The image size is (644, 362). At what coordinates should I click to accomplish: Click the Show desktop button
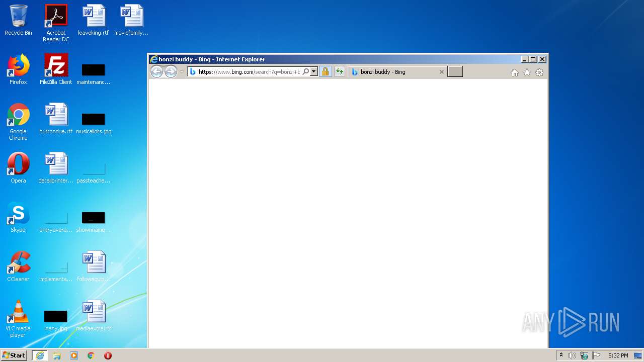(638, 355)
